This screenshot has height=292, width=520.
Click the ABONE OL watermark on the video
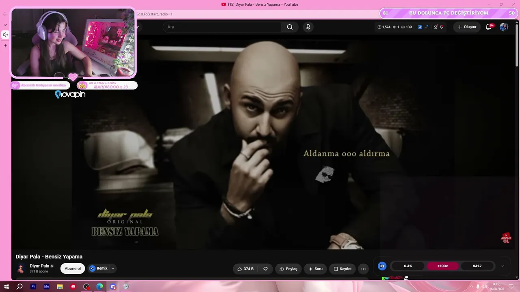[506, 238]
